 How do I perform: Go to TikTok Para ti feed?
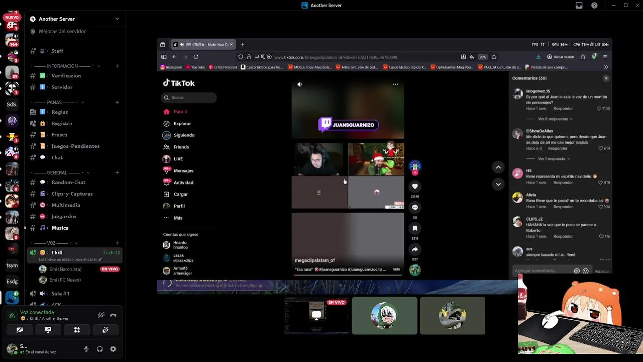click(175, 112)
